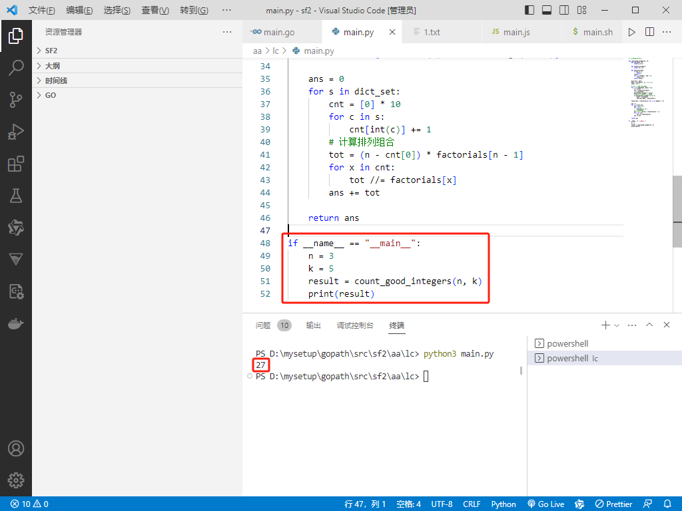Open the Docker whale icon in activity bar
The image size is (682, 511).
16,324
